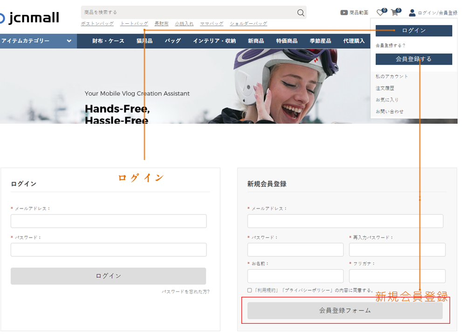Focus the フリガナ field
The height and width of the screenshot is (334, 466).
397,276
